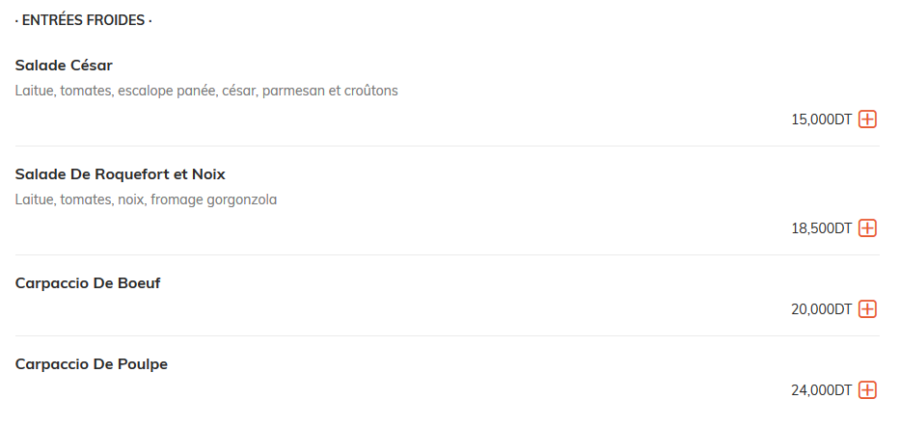Viewport: 899px width, 426px height.
Task: Click the Roquefort salad ingredients description
Action: (146, 200)
